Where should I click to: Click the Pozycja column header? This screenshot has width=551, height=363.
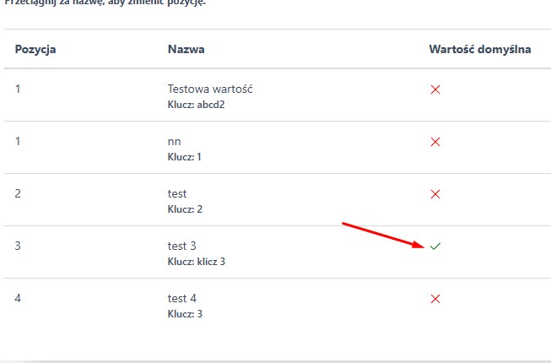coord(35,49)
